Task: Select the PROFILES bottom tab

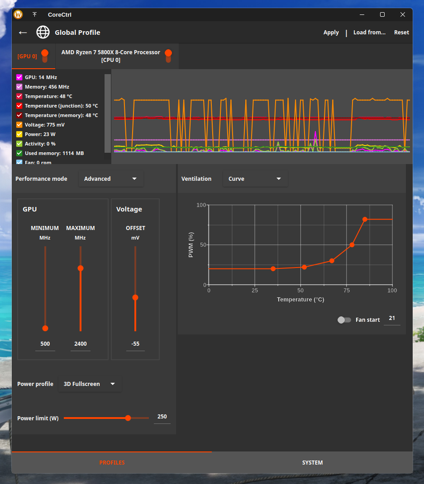Action: click(x=112, y=462)
